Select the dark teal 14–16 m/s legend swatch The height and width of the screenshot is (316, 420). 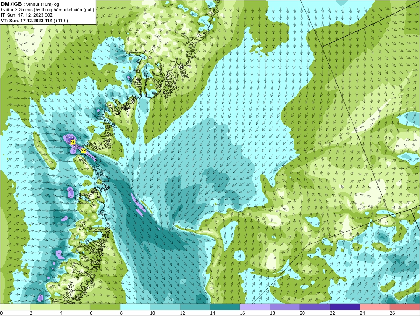click(225, 307)
